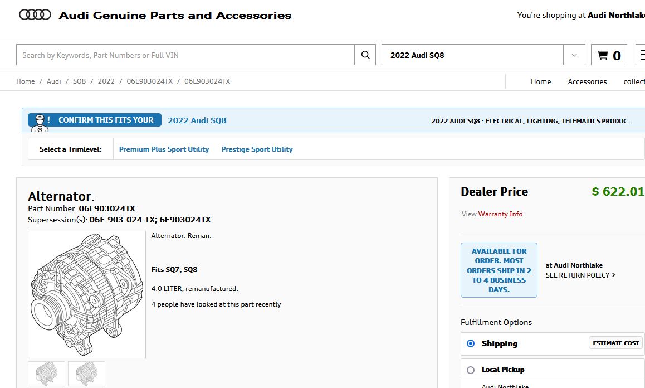Open the Warranty Info link
This screenshot has width=645, height=388.
[501, 214]
